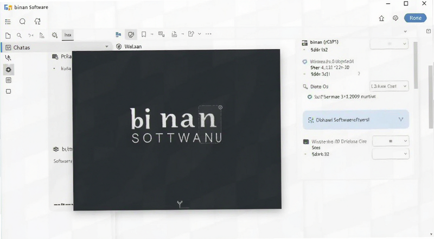
Task: Click the Dbhanl Software banner
Action: click(356, 120)
